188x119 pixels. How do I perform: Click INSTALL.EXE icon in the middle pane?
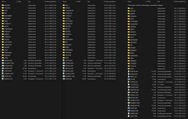64,71
